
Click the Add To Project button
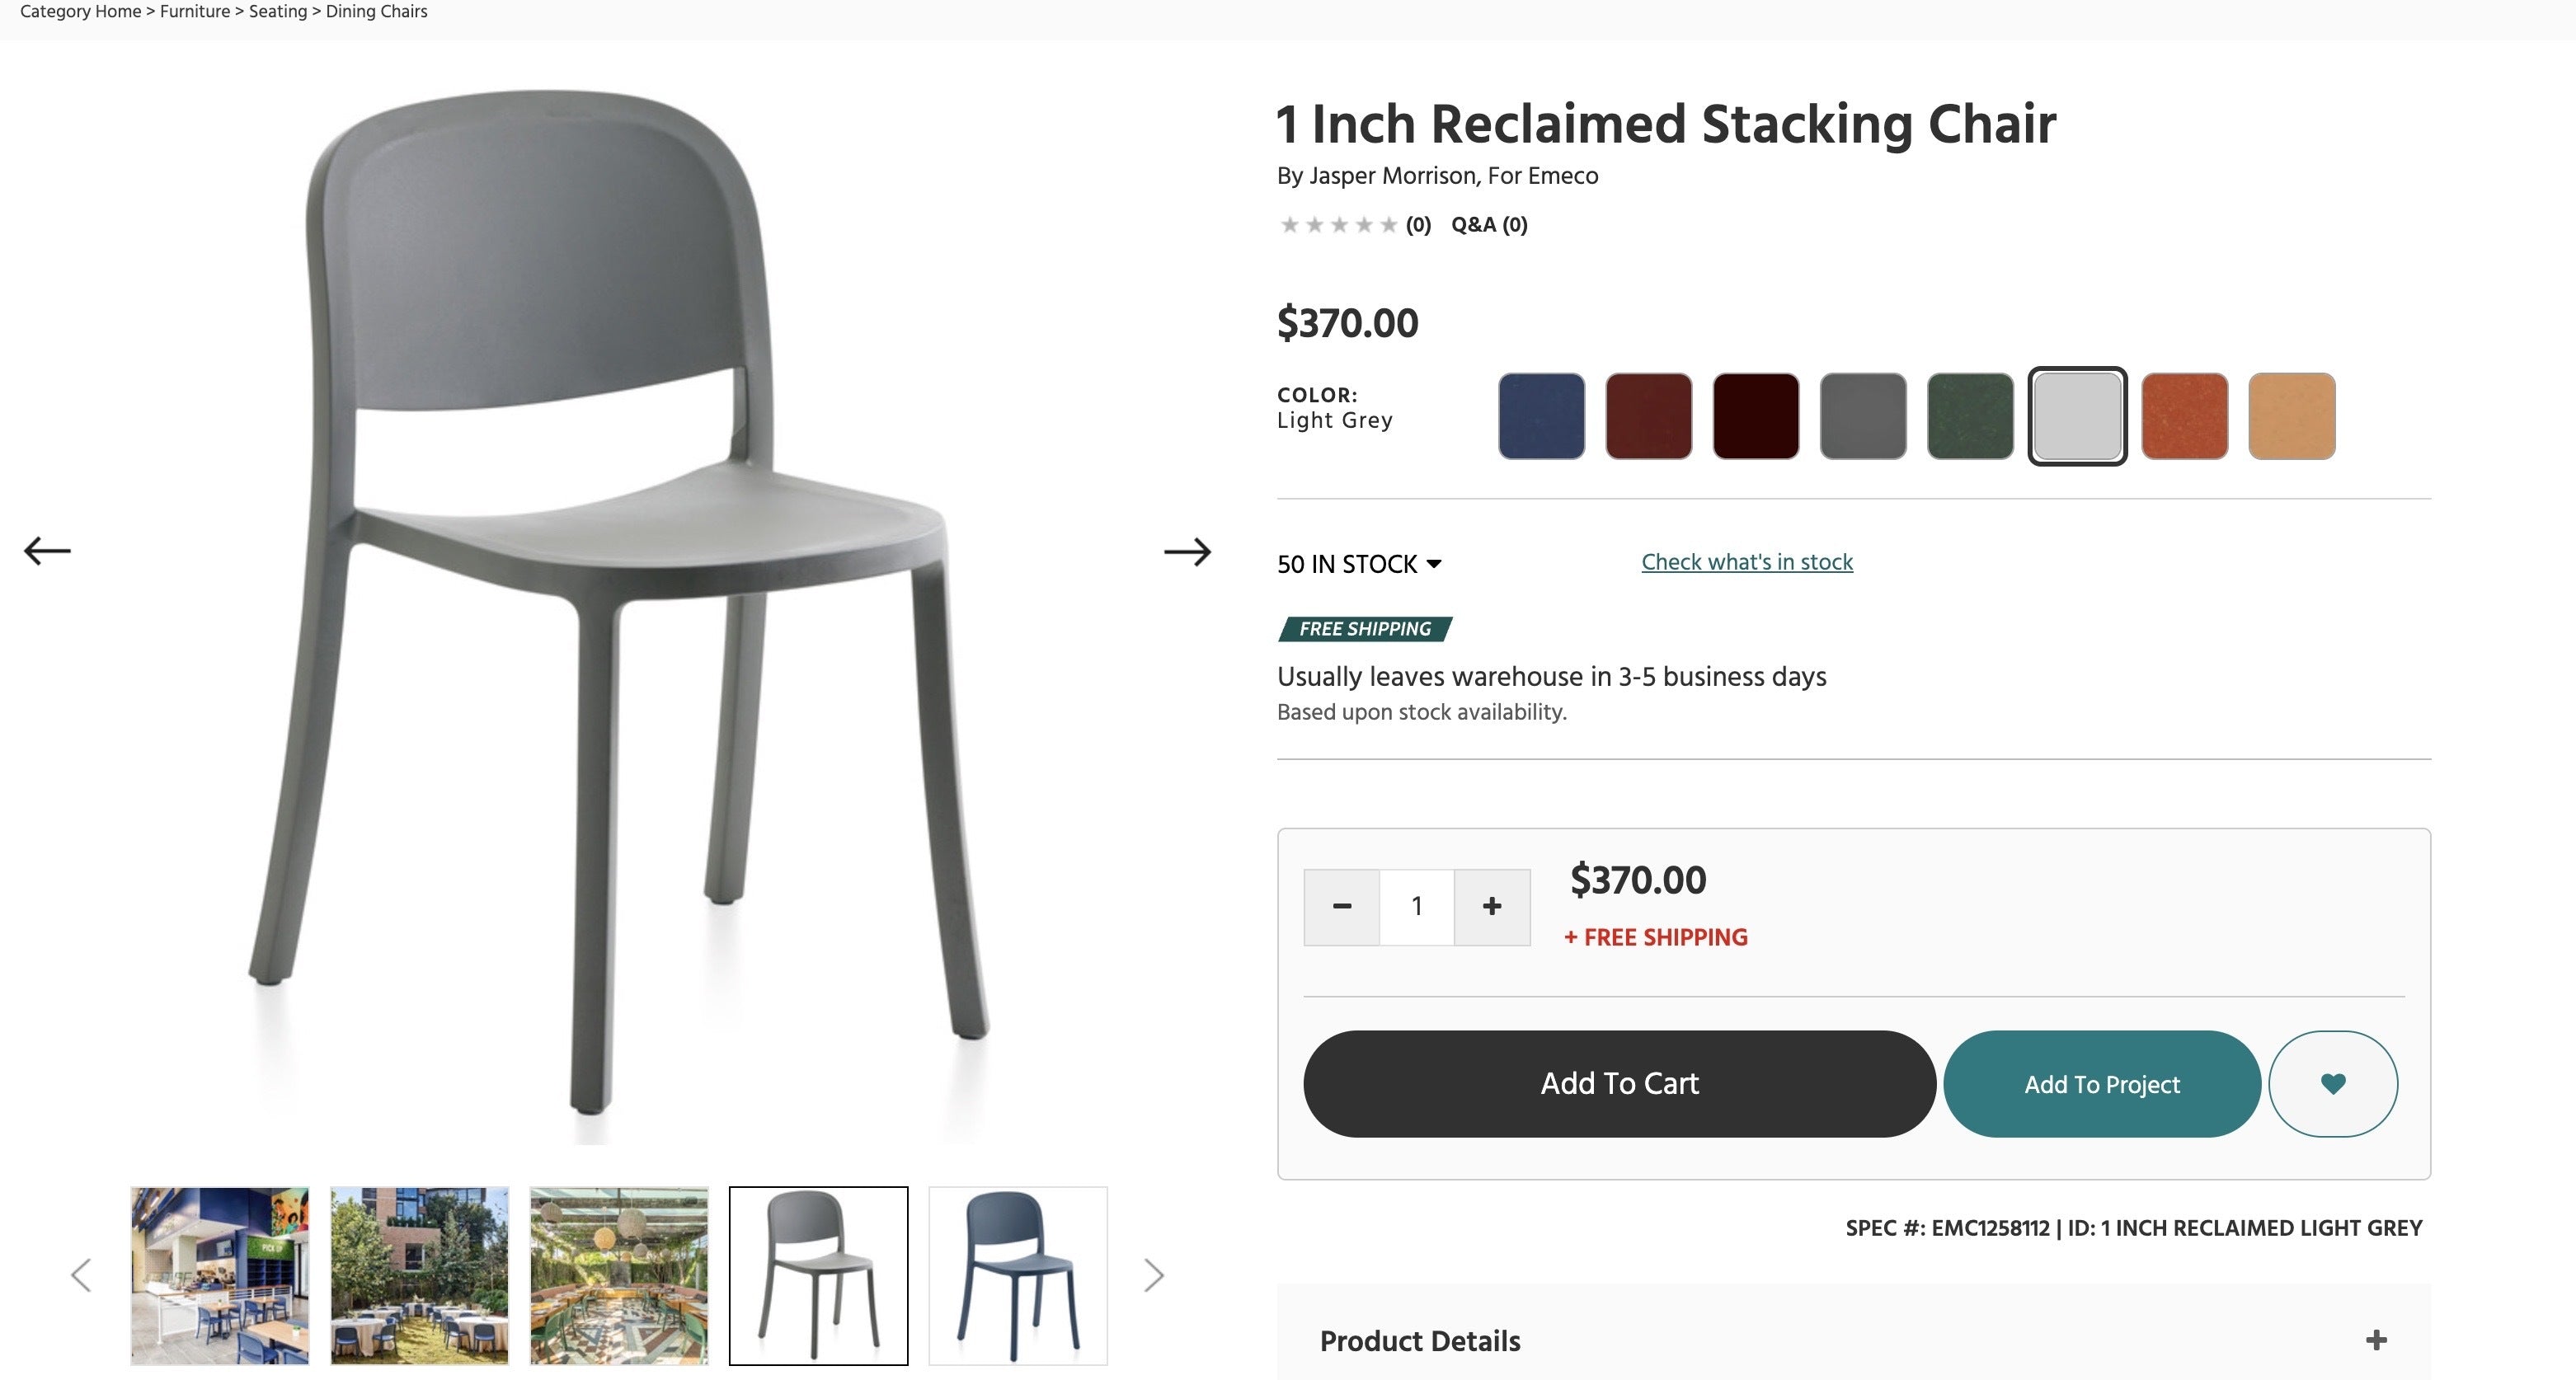coord(2102,1084)
